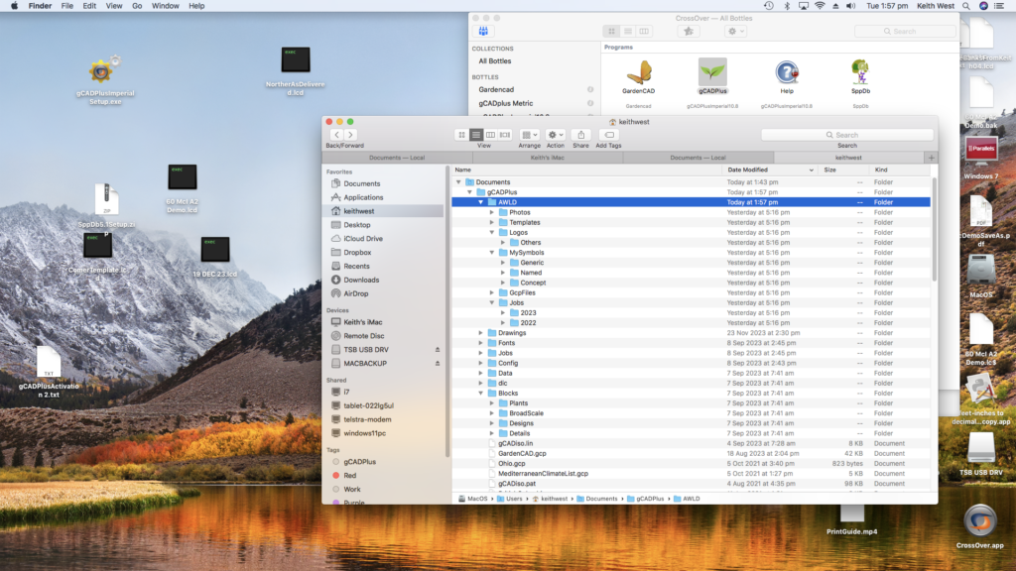Image resolution: width=1016 pixels, height=571 pixels.
Task: Add a new Finder tab with plus button
Action: 931,158
